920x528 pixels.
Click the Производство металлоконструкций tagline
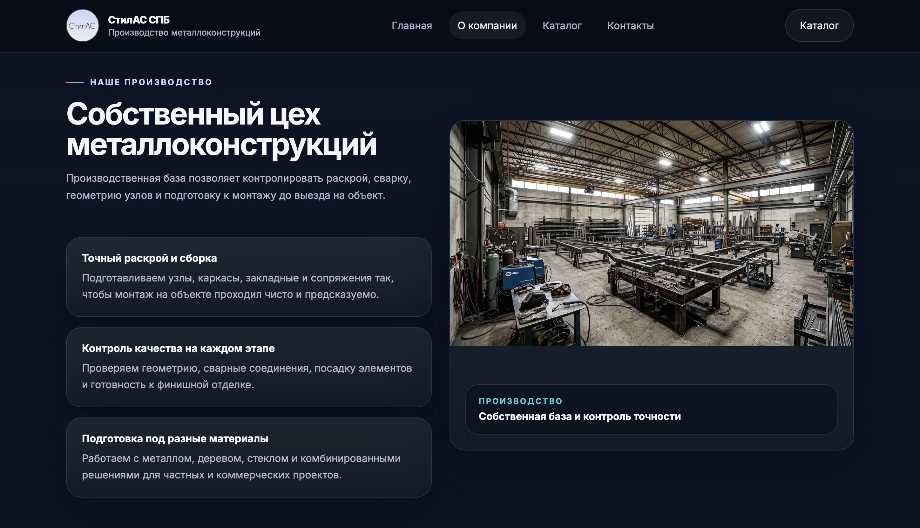(x=184, y=33)
